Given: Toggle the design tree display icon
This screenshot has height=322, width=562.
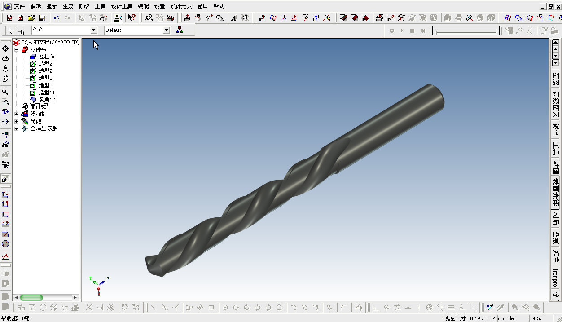Looking at the screenshot, I should click(118, 18).
